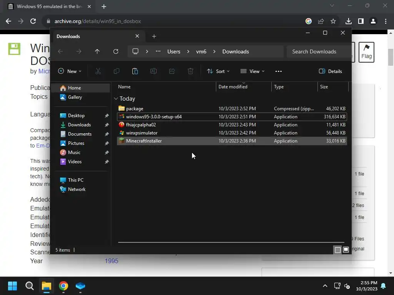Click the Downloads breadcrumb
Screen dimensions: 394x295
(x=236, y=51)
